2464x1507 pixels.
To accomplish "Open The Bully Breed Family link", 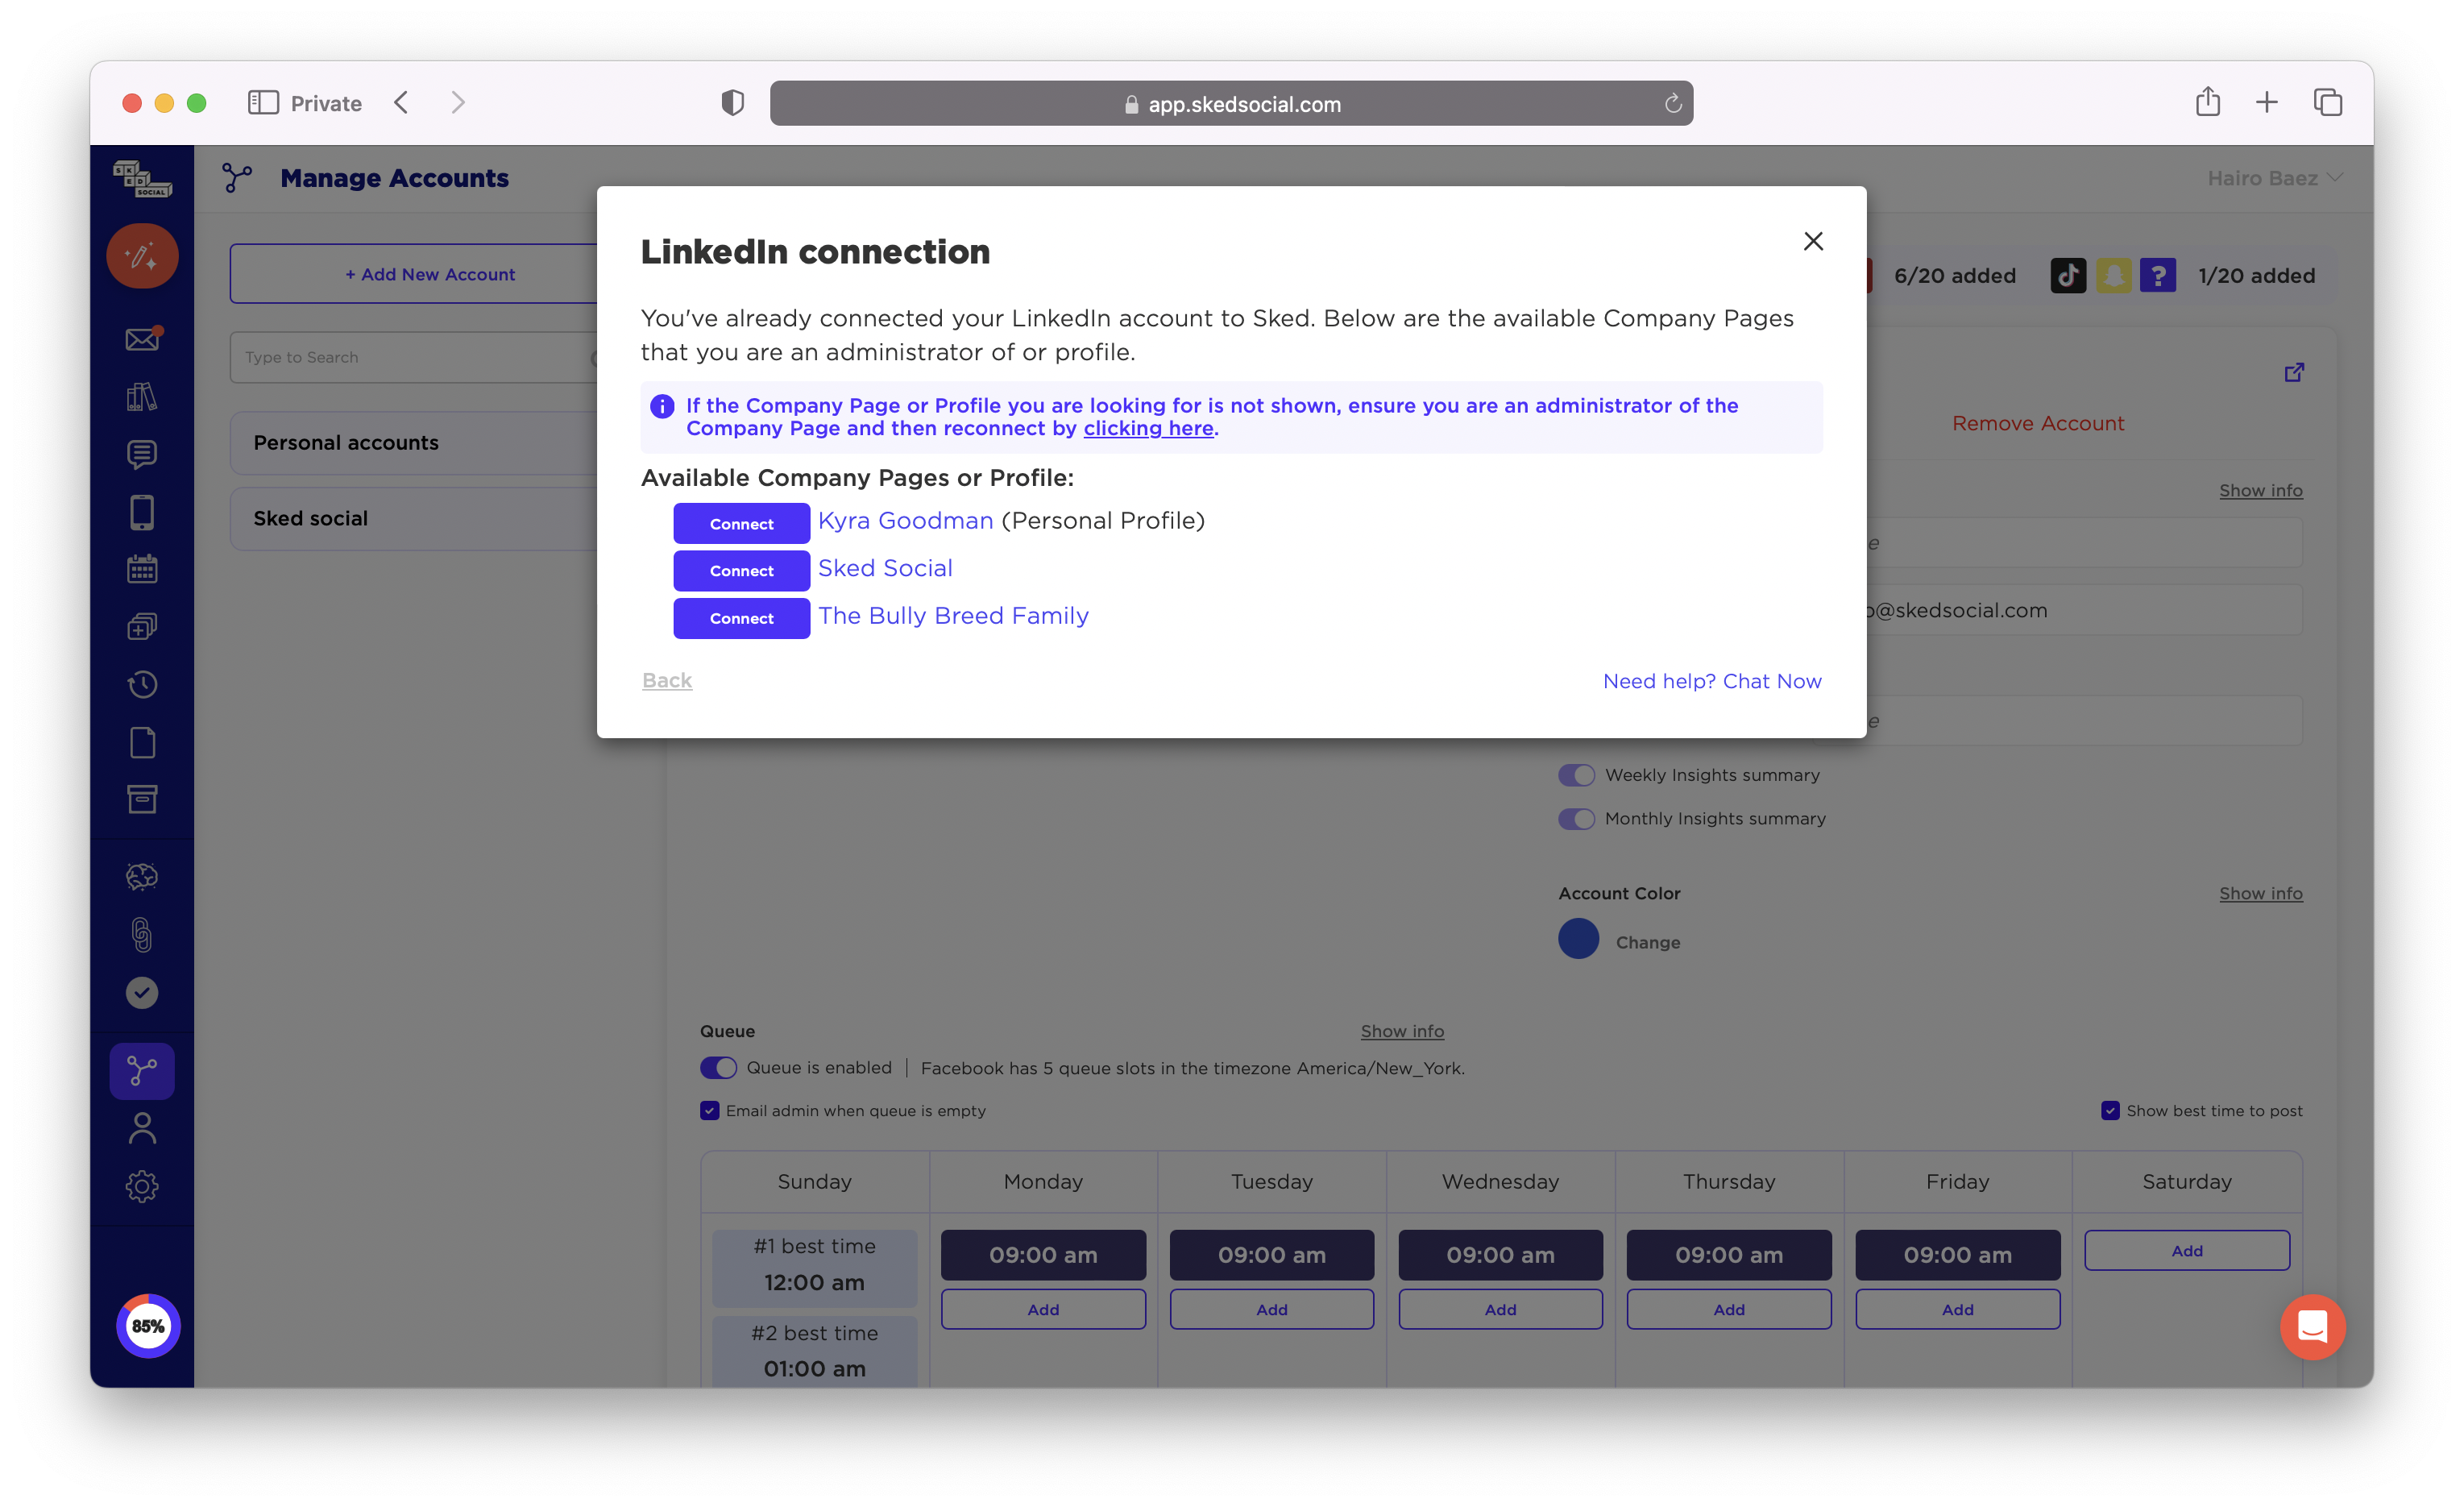I will coord(953,615).
